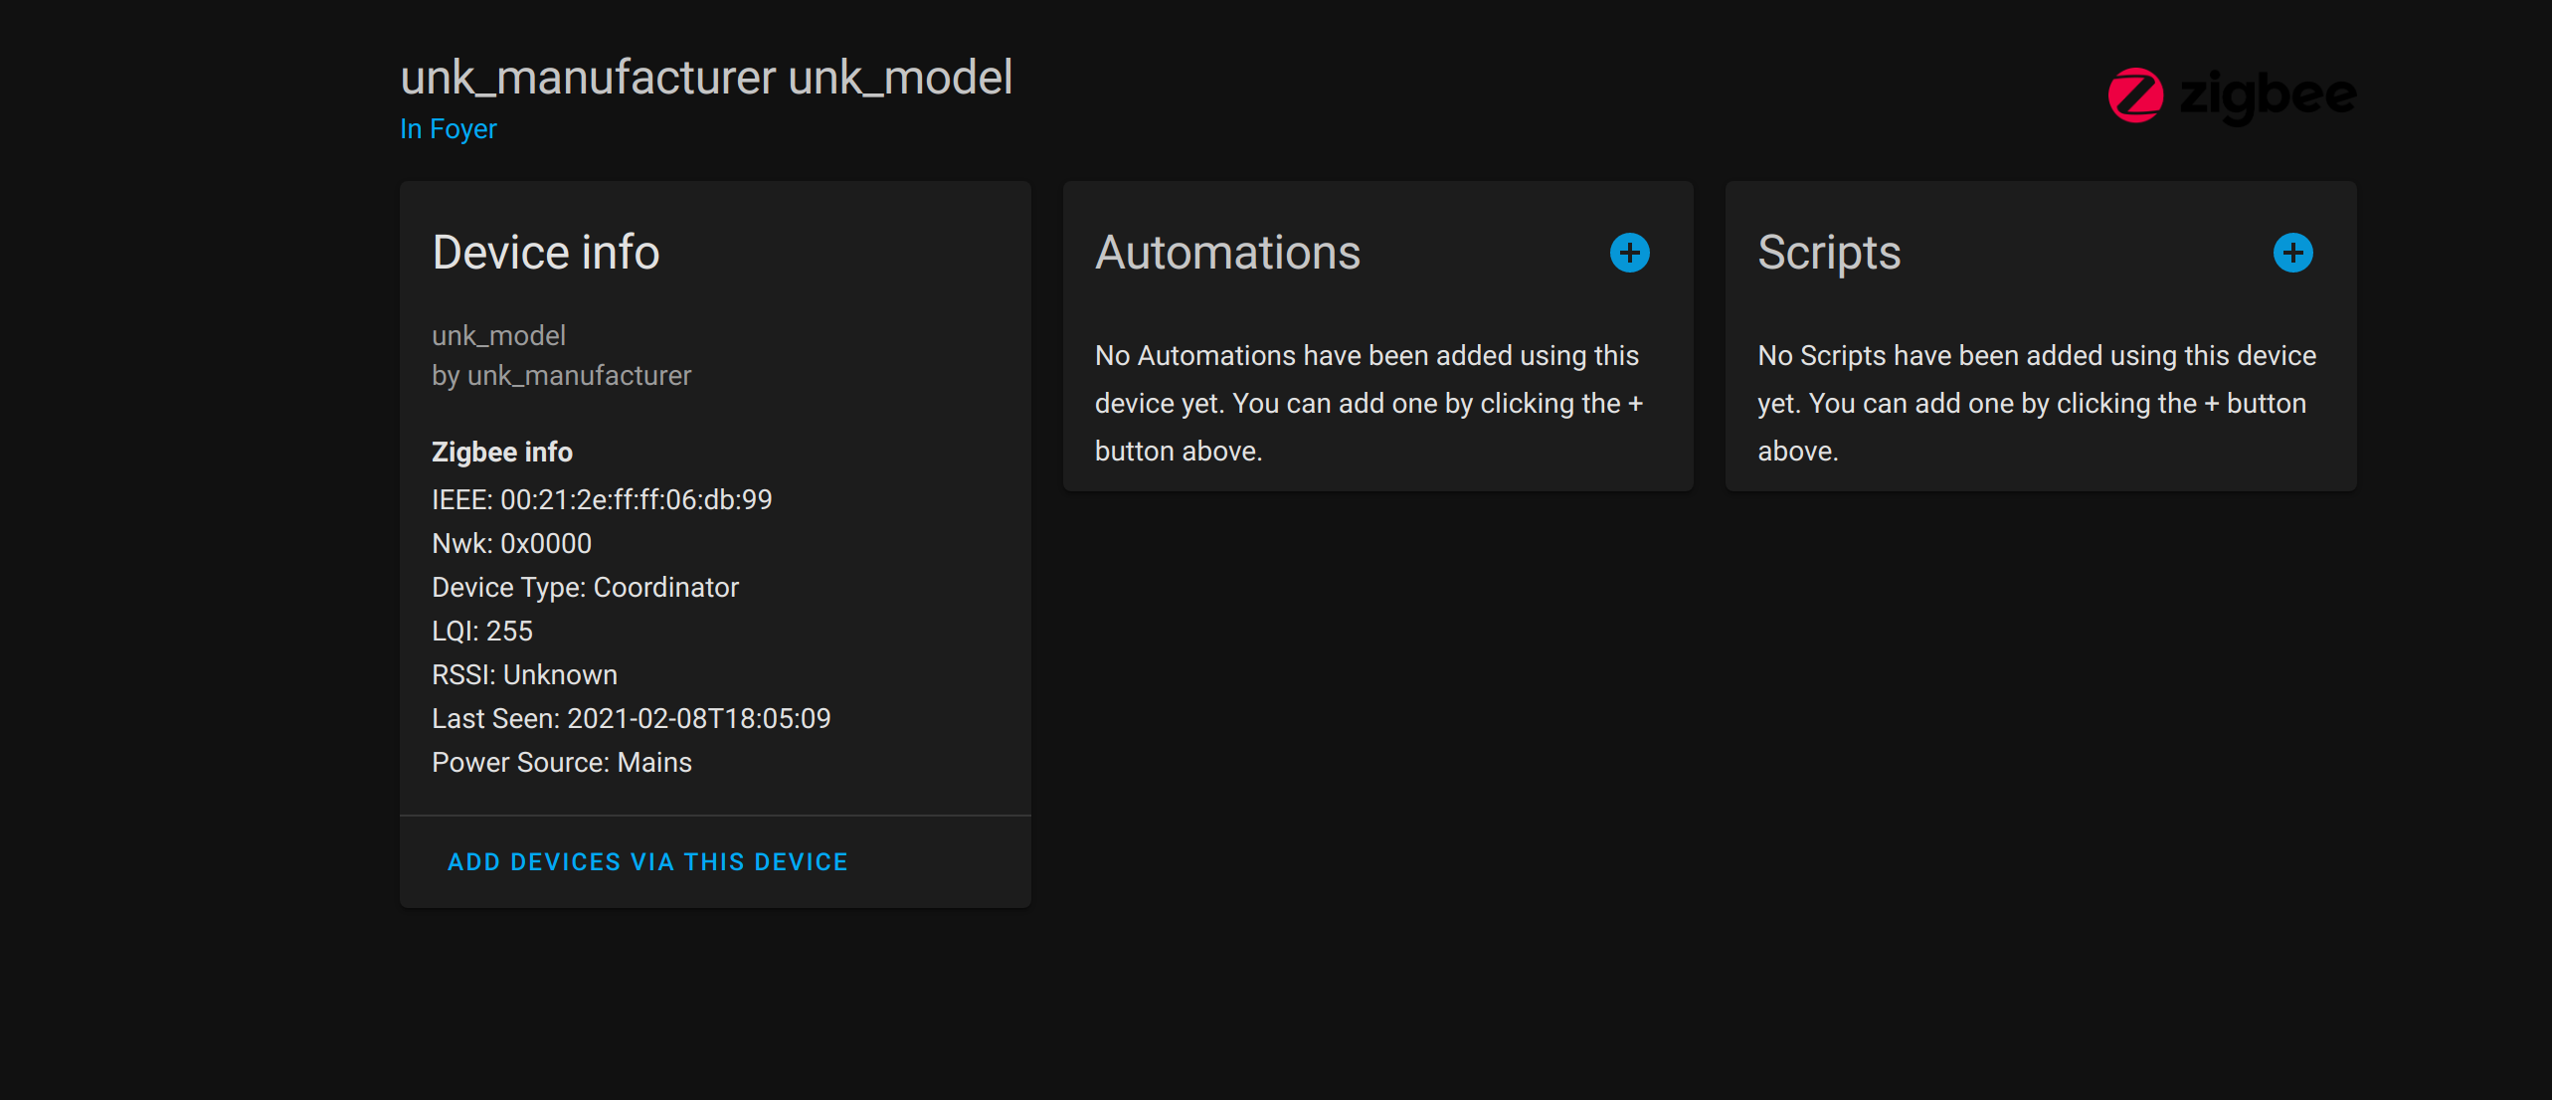Click the plus icon to add an Automation
This screenshot has width=2552, height=1100.
pyautogui.click(x=1629, y=253)
